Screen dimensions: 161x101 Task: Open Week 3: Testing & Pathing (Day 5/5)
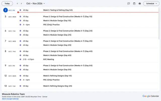[58, 10]
